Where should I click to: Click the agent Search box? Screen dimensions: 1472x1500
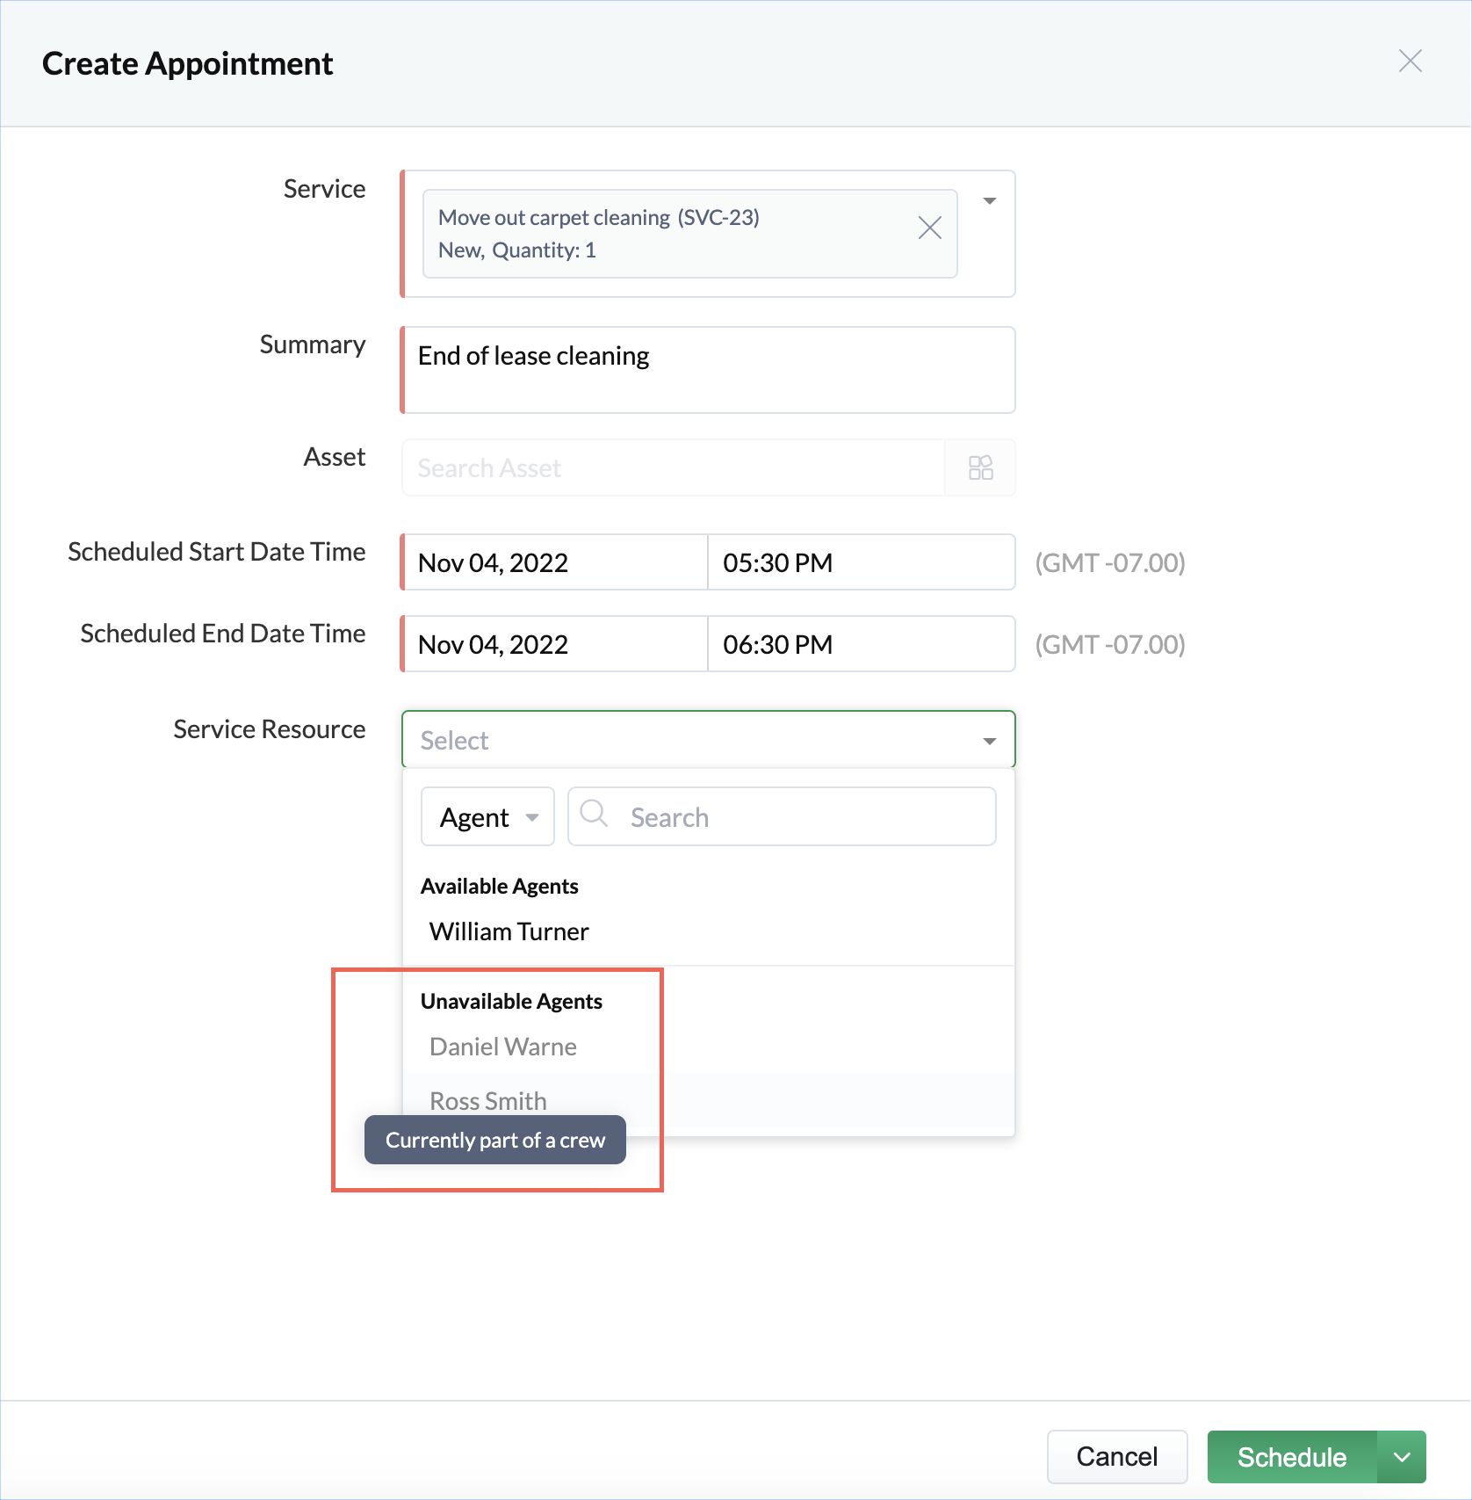pos(782,816)
